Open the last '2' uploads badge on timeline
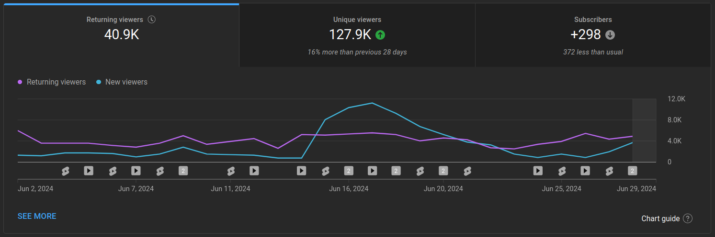This screenshot has height=237, width=715. [633, 171]
